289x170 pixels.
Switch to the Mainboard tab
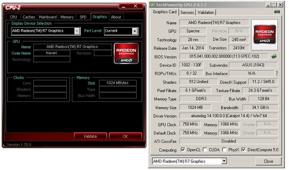pyautogui.click(x=48, y=17)
